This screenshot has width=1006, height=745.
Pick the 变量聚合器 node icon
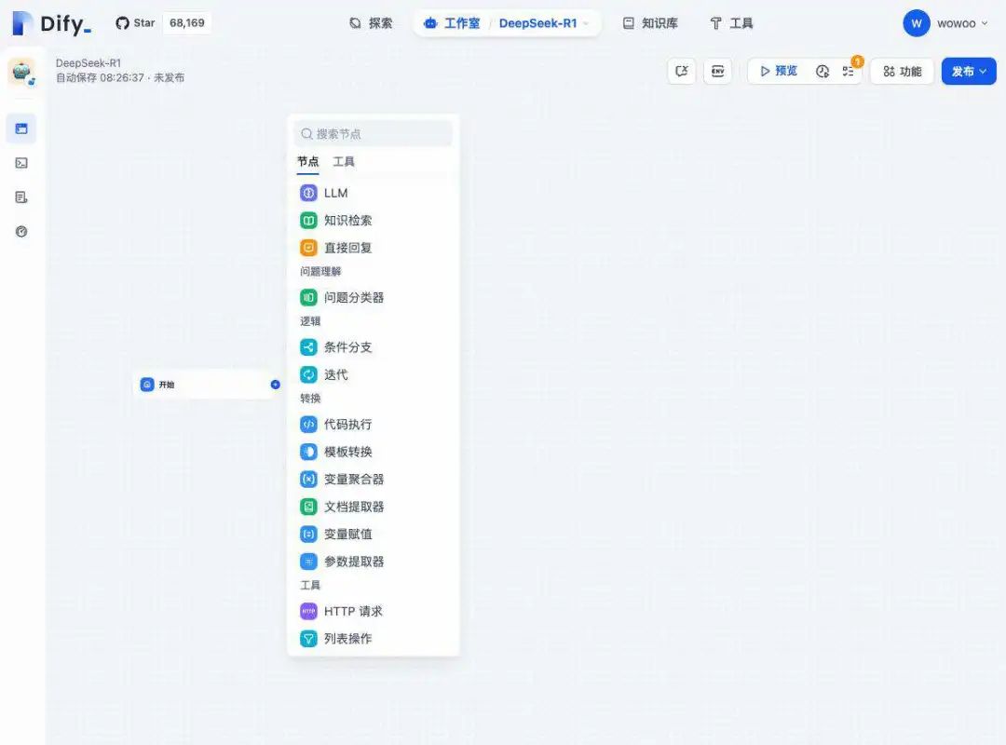(308, 479)
